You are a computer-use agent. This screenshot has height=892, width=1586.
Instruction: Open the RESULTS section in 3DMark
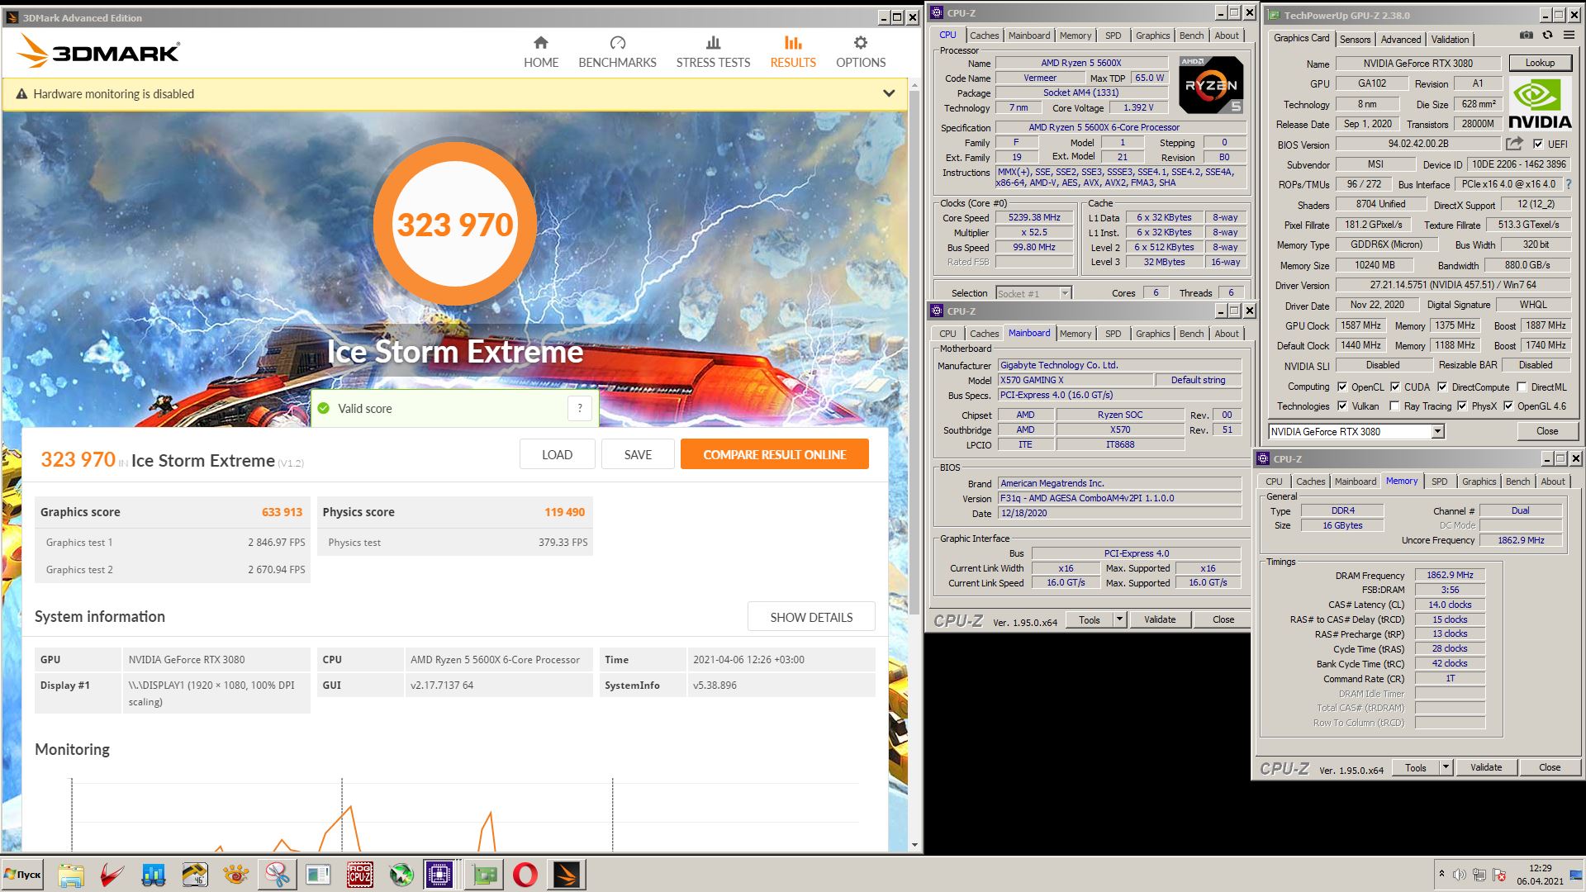[793, 52]
